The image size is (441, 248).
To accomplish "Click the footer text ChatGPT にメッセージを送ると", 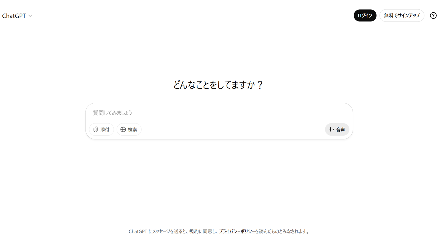I will pos(158,231).
